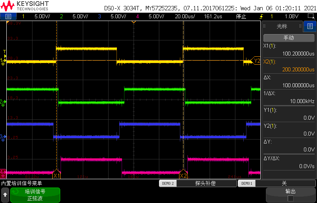Click channel 2 ground reference marker
The height and width of the screenshot is (203, 317).
pos(3,103)
